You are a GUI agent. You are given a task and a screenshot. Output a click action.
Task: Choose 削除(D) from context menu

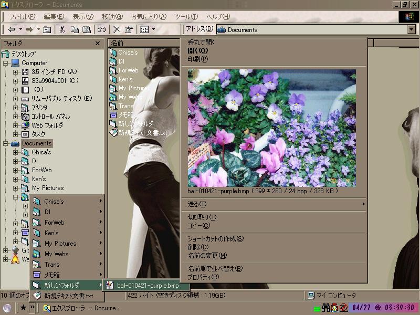[198, 247]
